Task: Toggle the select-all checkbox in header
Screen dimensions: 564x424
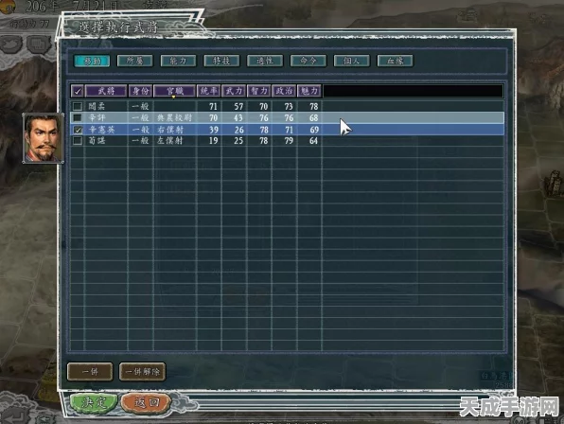Action: [78, 92]
